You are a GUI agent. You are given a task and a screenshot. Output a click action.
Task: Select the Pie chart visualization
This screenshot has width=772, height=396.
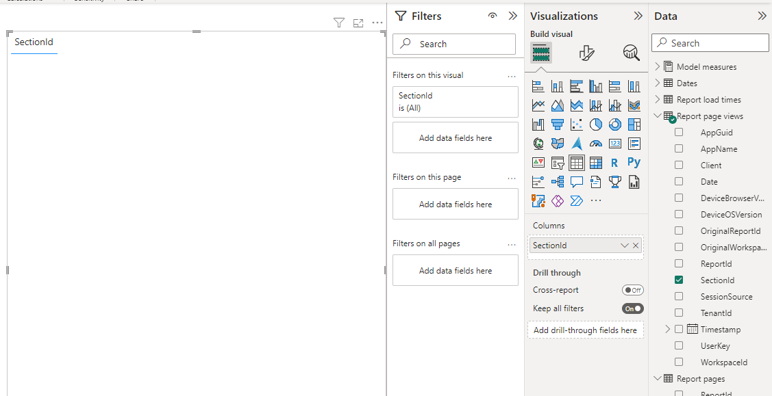pos(596,124)
